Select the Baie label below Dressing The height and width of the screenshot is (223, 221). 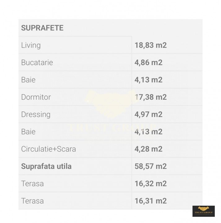(x=28, y=132)
